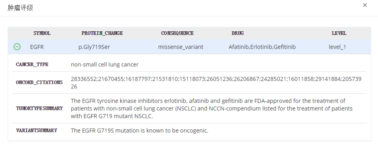Screen dimensions: 378x149
Task: Click the G719S oncogenic summary text
Action: coord(140,131)
